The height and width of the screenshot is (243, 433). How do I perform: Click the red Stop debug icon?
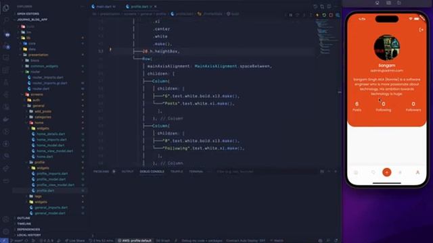pyautogui.click(x=331, y=15)
